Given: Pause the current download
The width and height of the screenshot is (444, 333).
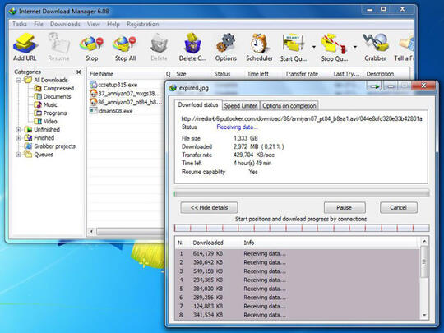Looking at the screenshot, I should [345, 207].
